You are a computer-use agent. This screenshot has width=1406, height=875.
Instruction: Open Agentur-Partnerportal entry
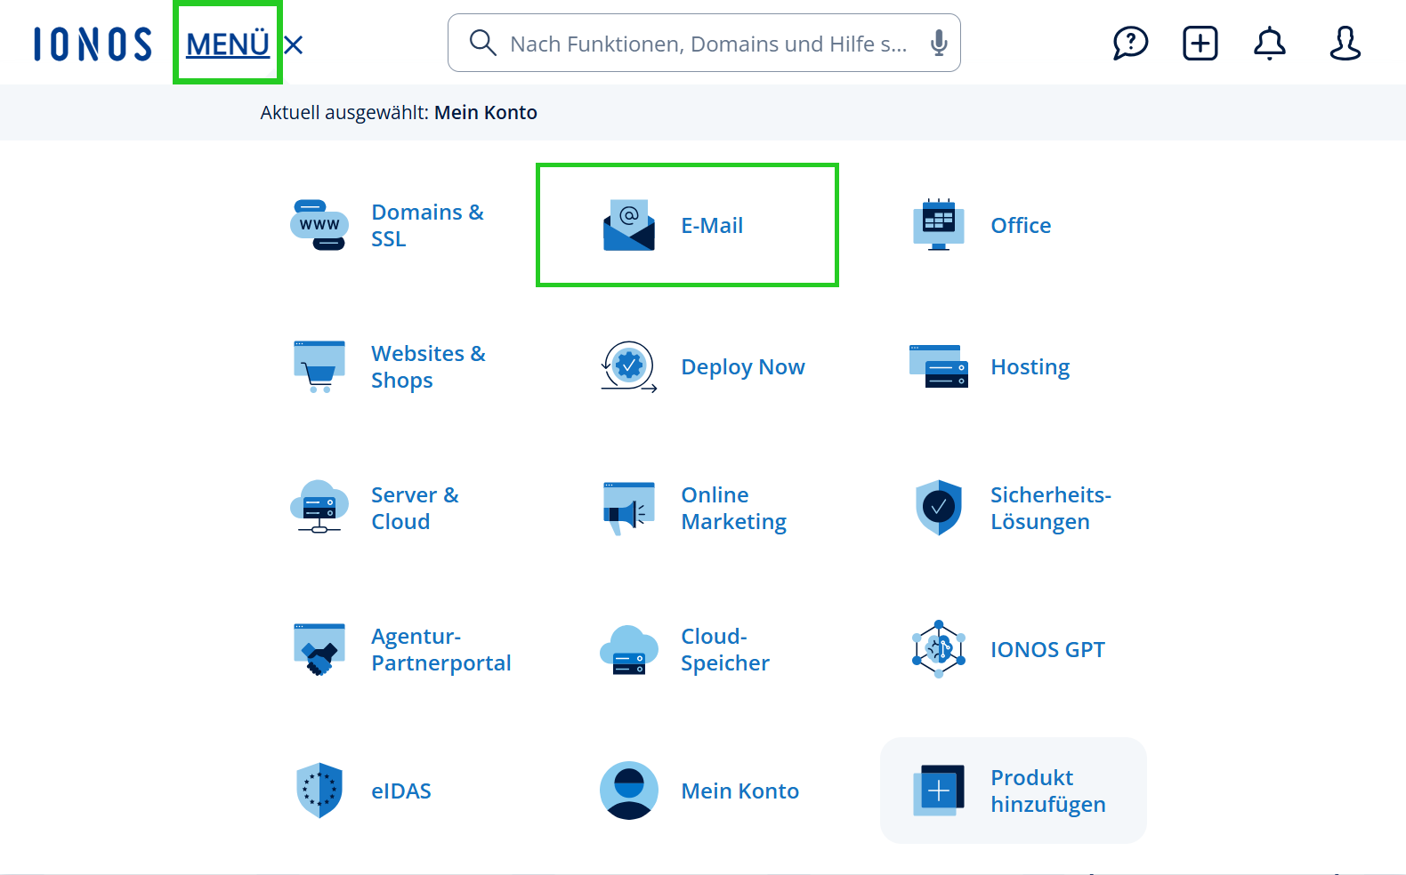[x=440, y=649]
